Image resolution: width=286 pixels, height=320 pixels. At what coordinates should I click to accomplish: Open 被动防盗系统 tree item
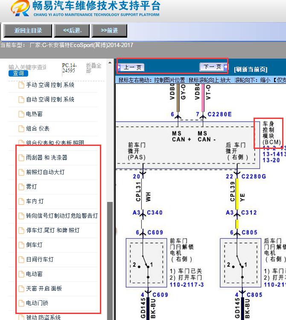tap(43, 317)
